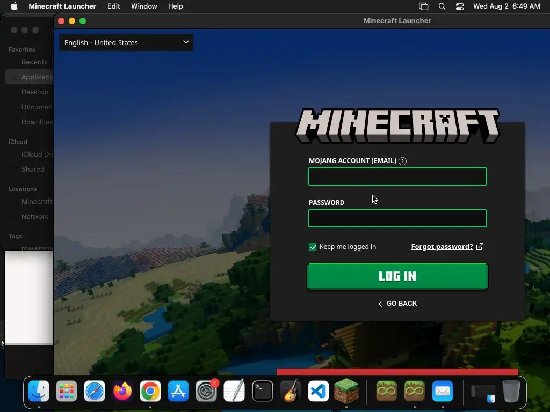
Task: Click the iCloud heading in Finder sidebar
Action: (x=18, y=142)
